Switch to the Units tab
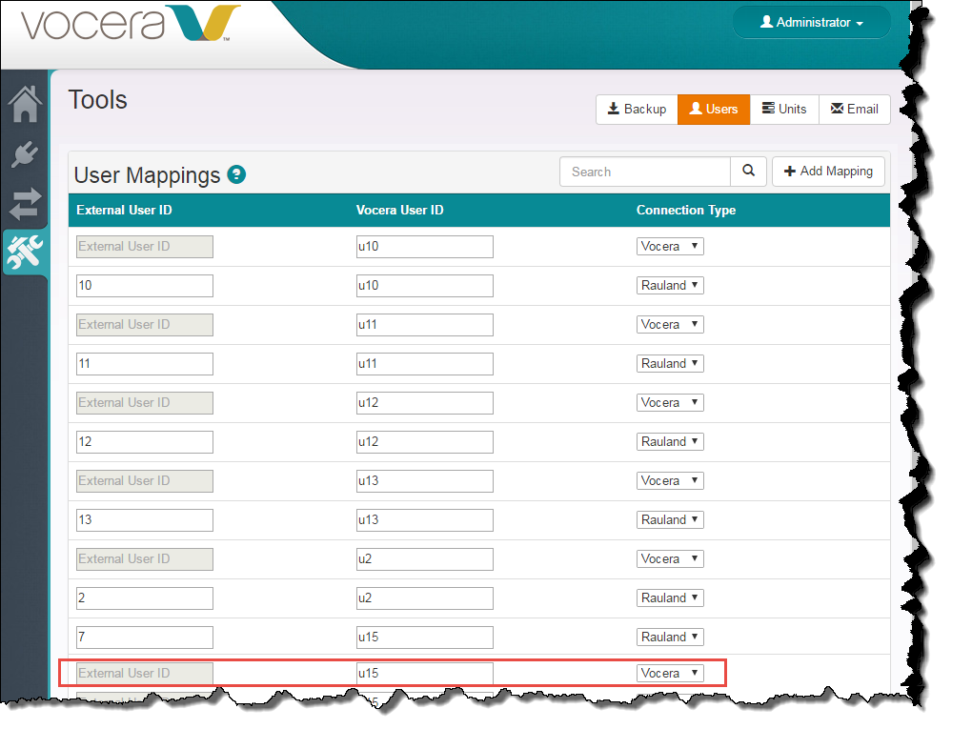Viewport: 972px width, 729px height. click(x=784, y=109)
